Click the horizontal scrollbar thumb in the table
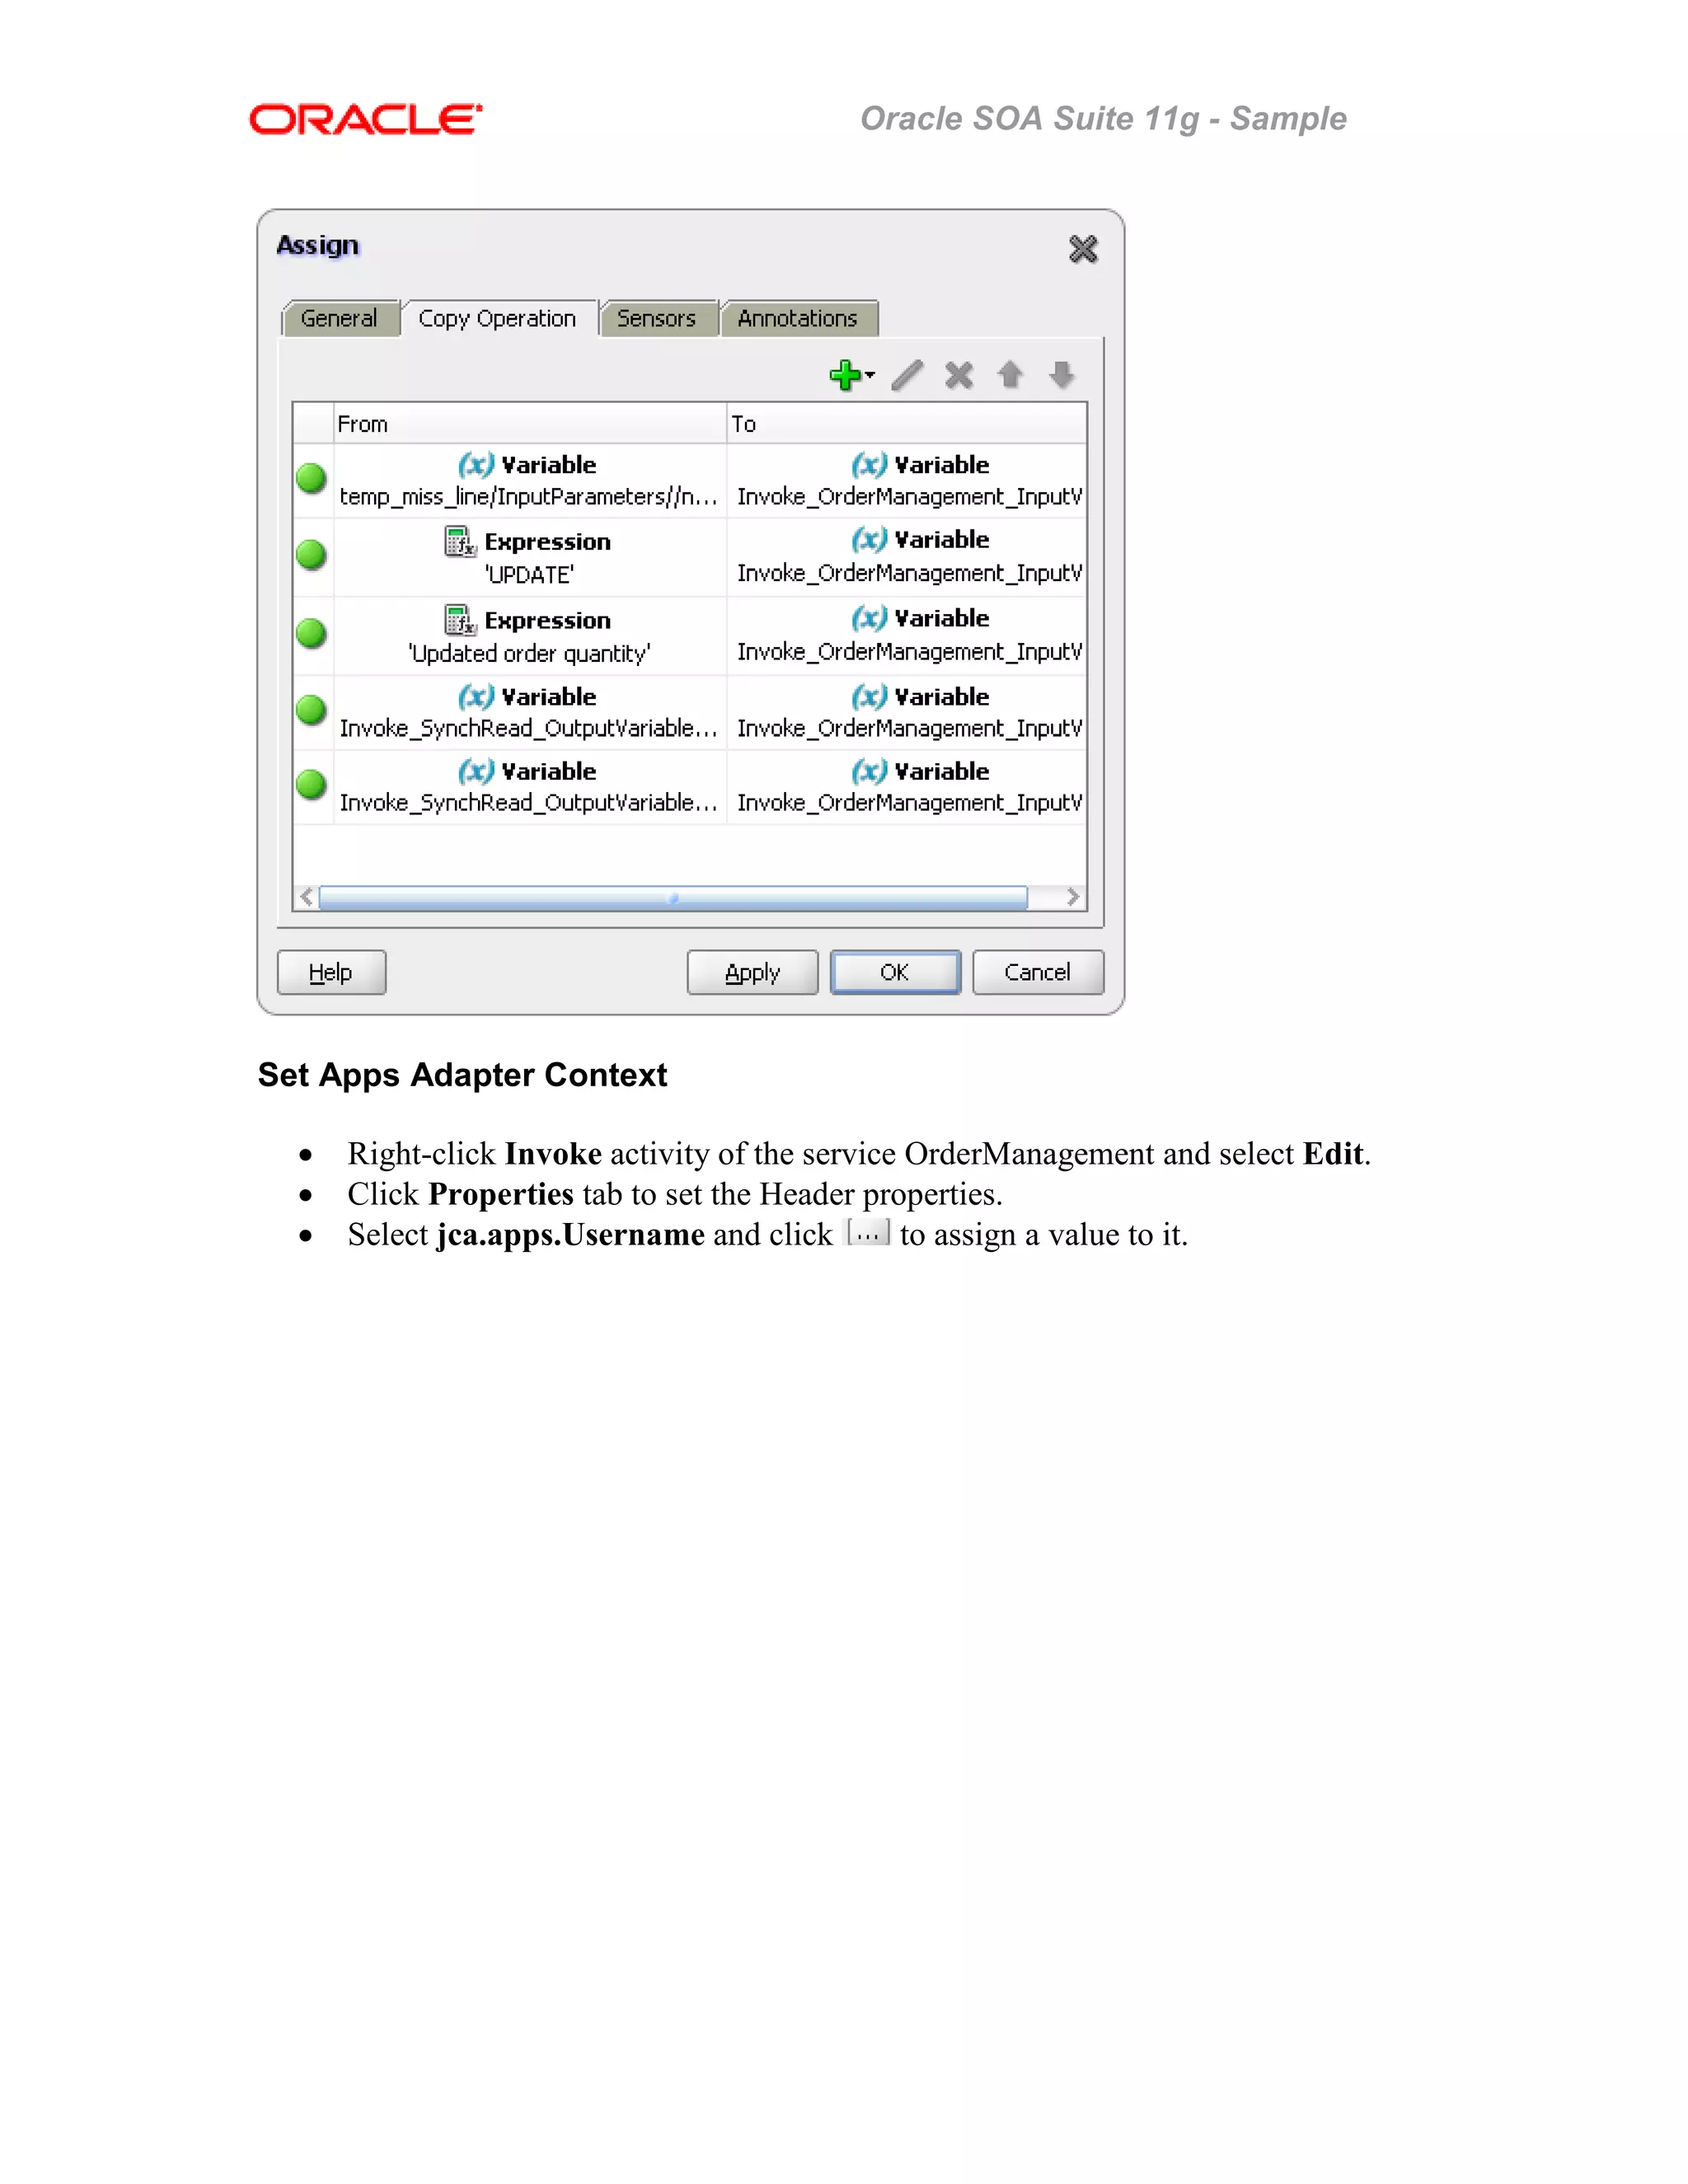The height and width of the screenshot is (2184, 1688). coord(673,897)
